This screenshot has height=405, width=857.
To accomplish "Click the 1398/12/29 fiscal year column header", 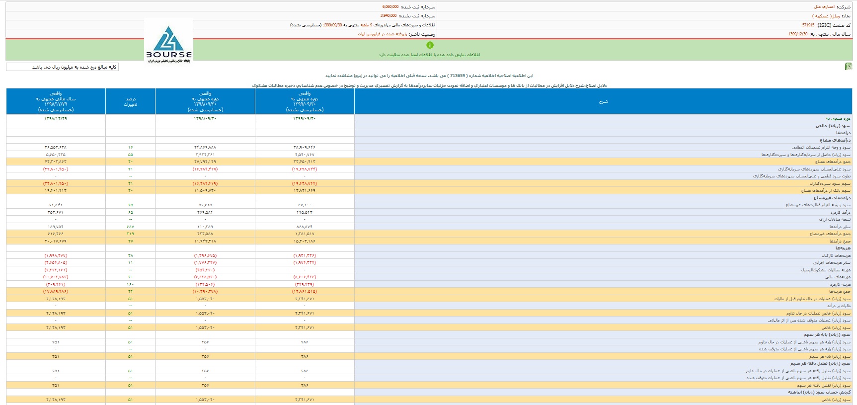I will coord(56,101).
